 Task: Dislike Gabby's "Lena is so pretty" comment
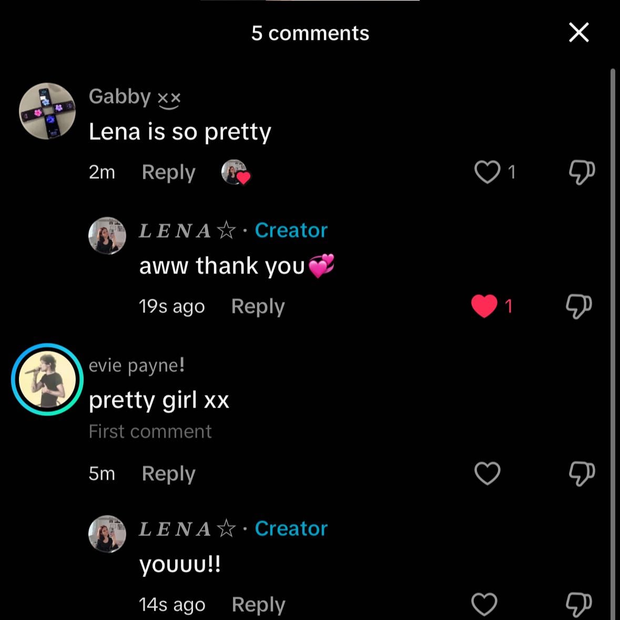(582, 172)
